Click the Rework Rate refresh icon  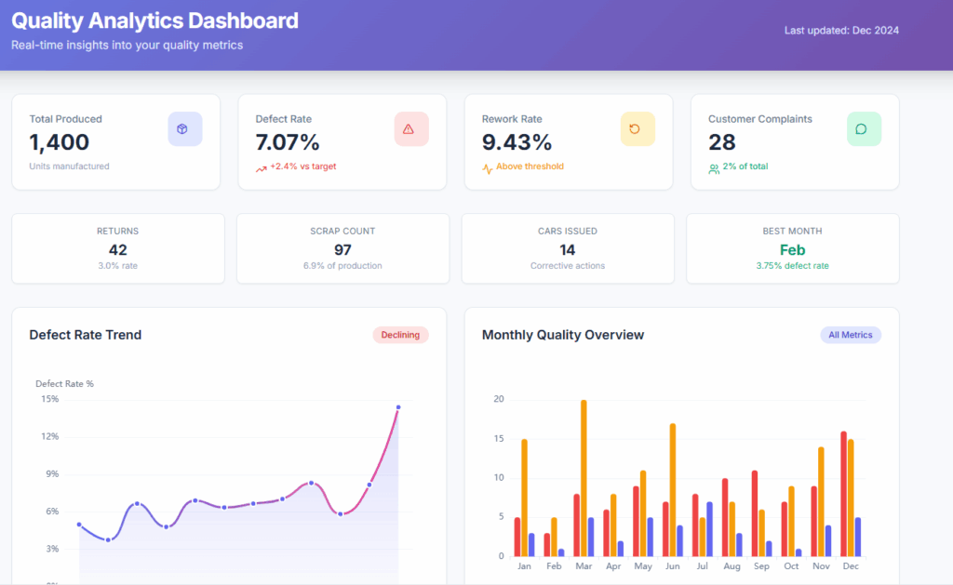point(637,128)
